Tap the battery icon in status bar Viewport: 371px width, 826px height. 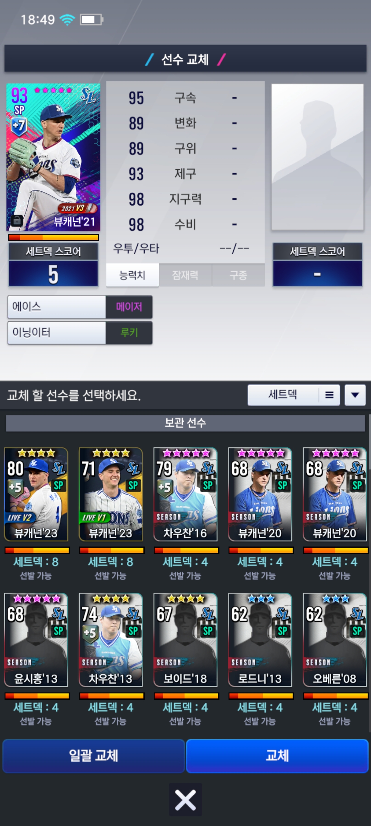(x=91, y=20)
